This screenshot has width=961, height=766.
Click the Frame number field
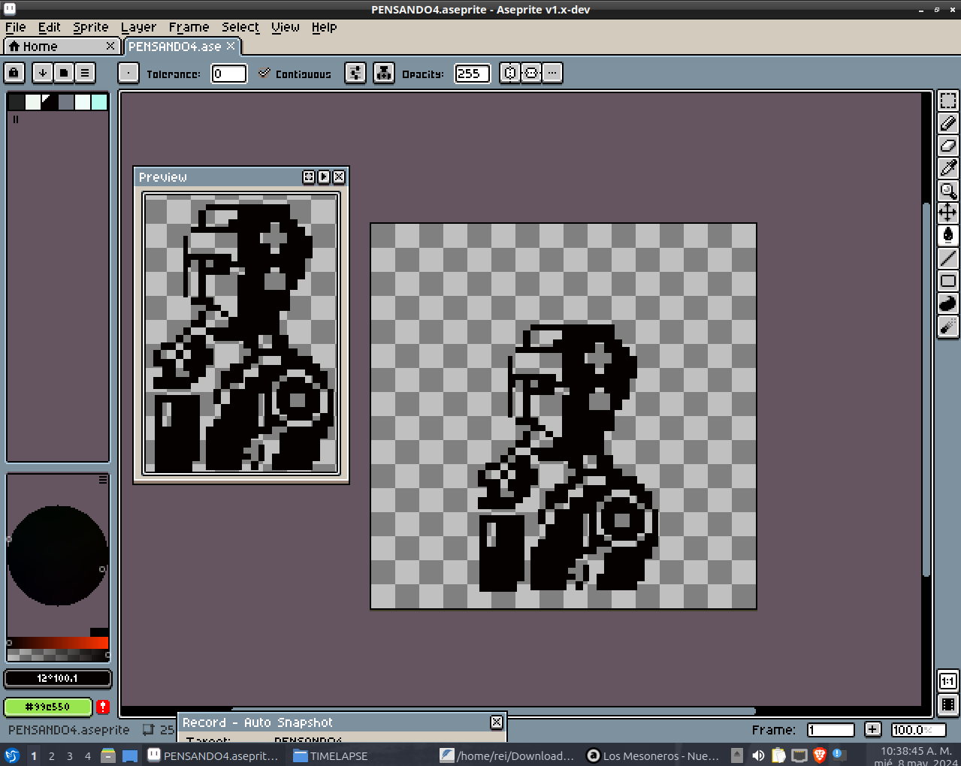(831, 730)
